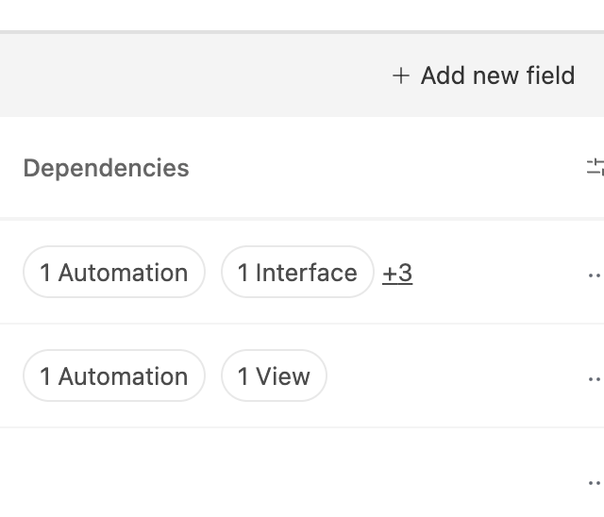Open more options for the 1 View row

tap(595, 379)
